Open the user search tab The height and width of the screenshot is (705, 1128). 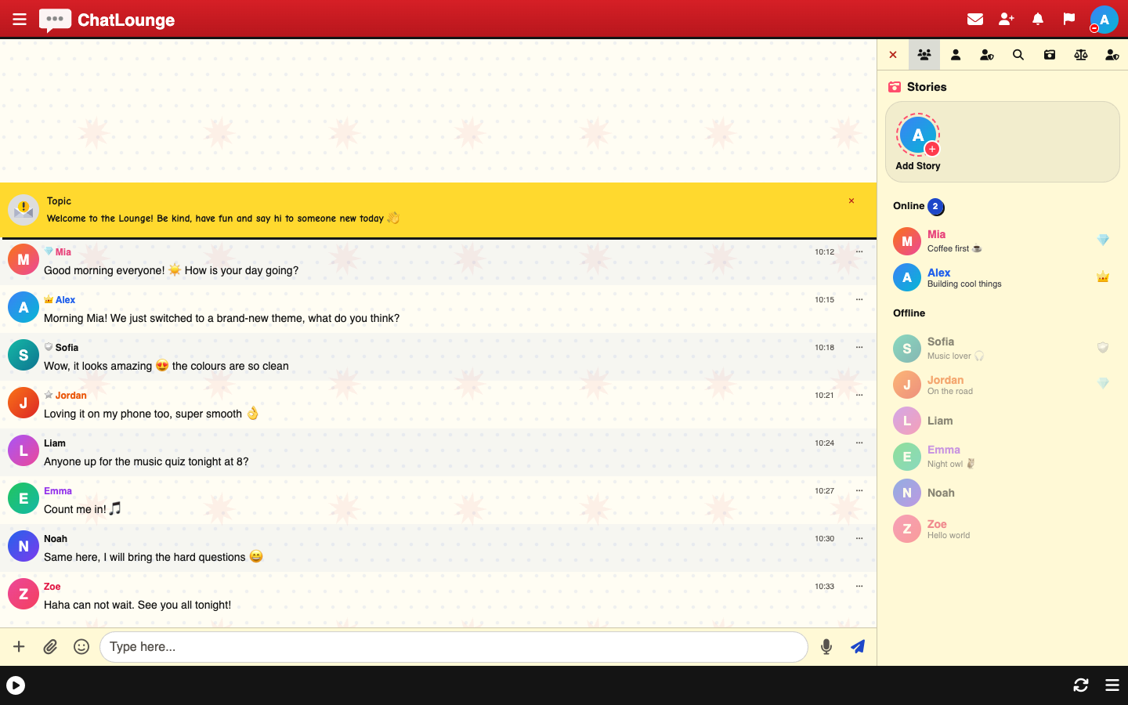tap(1018, 55)
